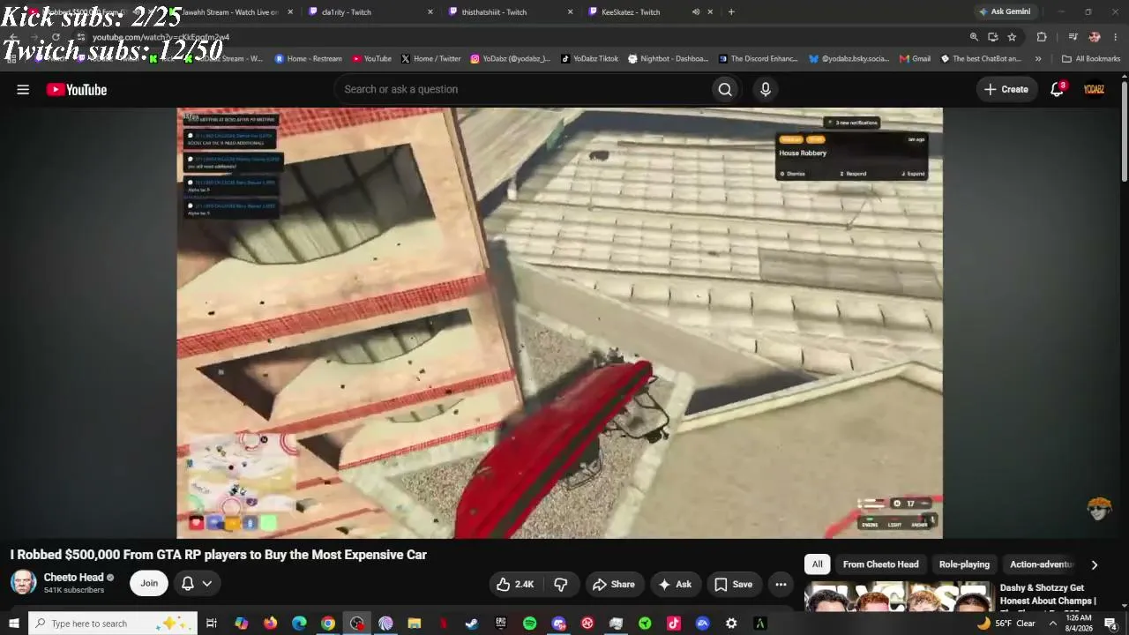Open Spotify from the taskbar
Image resolution: width=1129 pixels, height=635 pixels.
point(529,624)
